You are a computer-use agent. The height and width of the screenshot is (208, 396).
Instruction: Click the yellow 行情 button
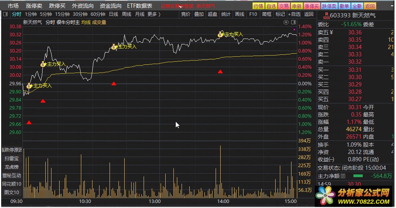[x=258, y=6]
